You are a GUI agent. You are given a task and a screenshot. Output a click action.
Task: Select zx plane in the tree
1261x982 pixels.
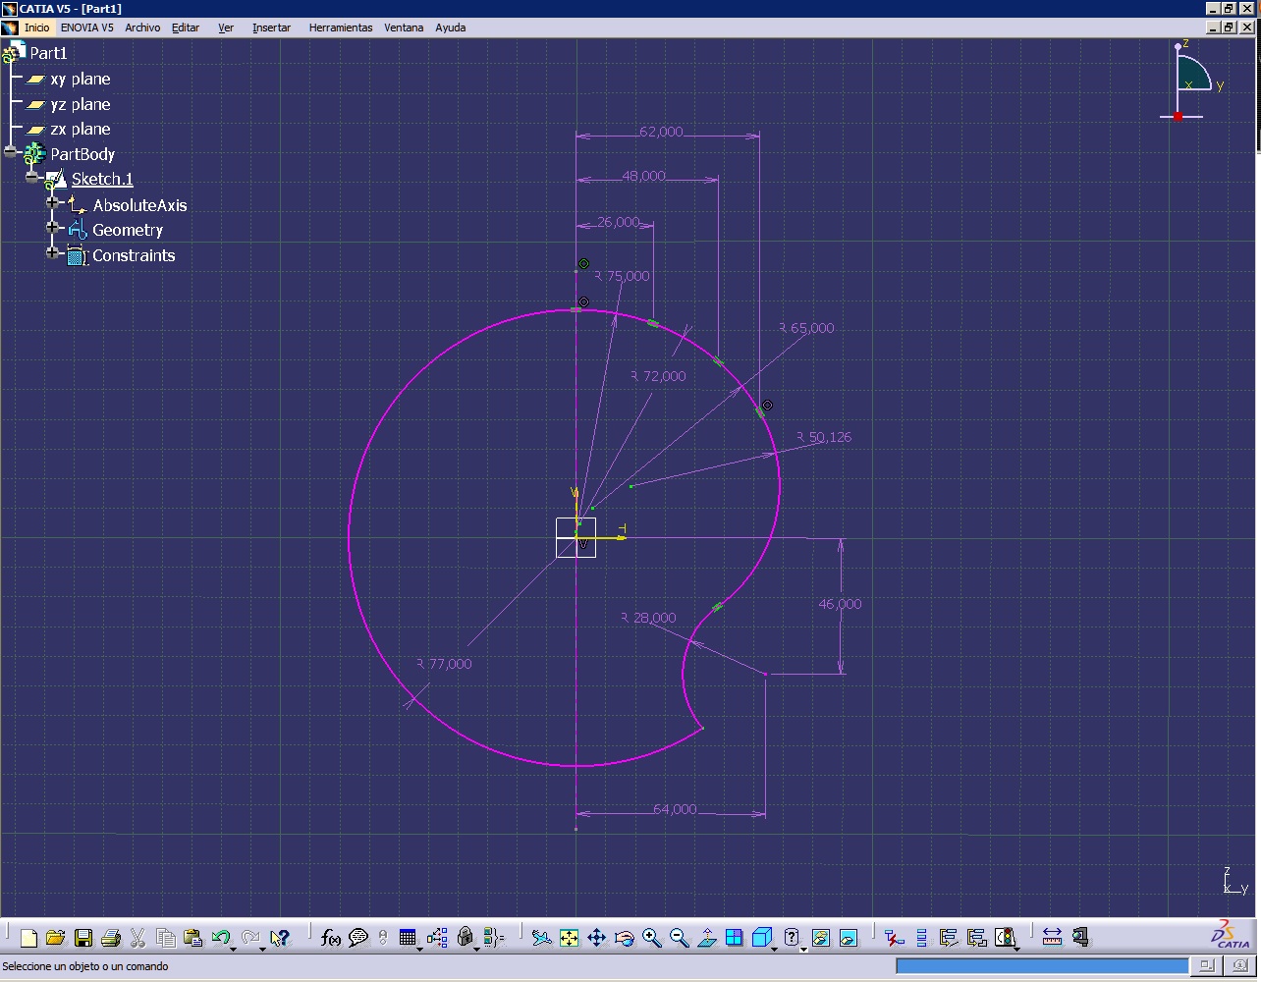tap(81, 129)
